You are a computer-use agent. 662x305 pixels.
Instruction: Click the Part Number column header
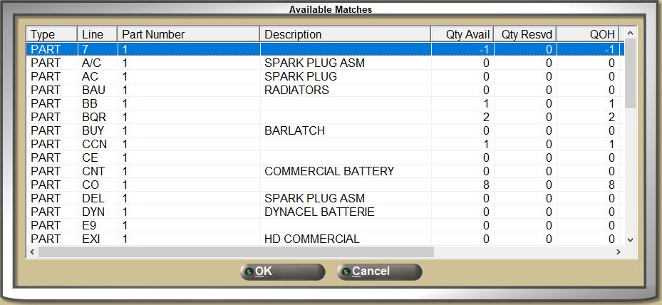[188, 34]
